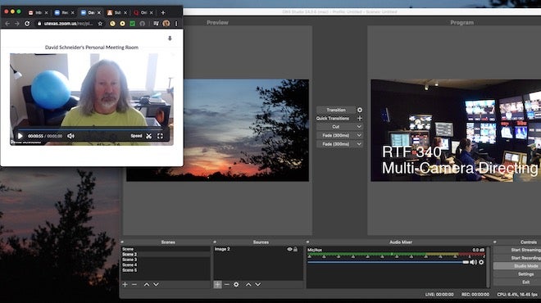Mute the Zoom video player volume
The width and height of the screenshot is (541, 303).
pyautogui.click(x=70, y=136)
